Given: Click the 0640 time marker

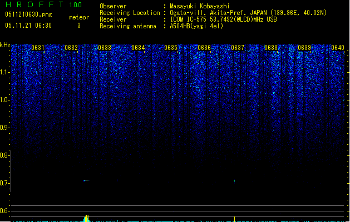Looking at the screenshot, I should 338,48.
